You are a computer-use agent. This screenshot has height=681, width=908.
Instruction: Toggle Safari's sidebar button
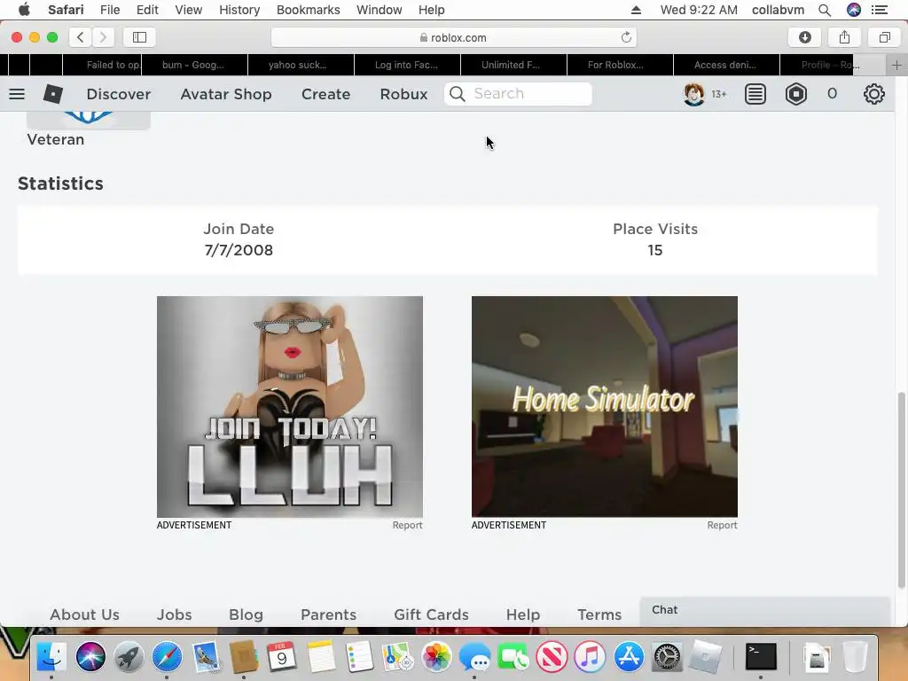(x=139, y=37)
